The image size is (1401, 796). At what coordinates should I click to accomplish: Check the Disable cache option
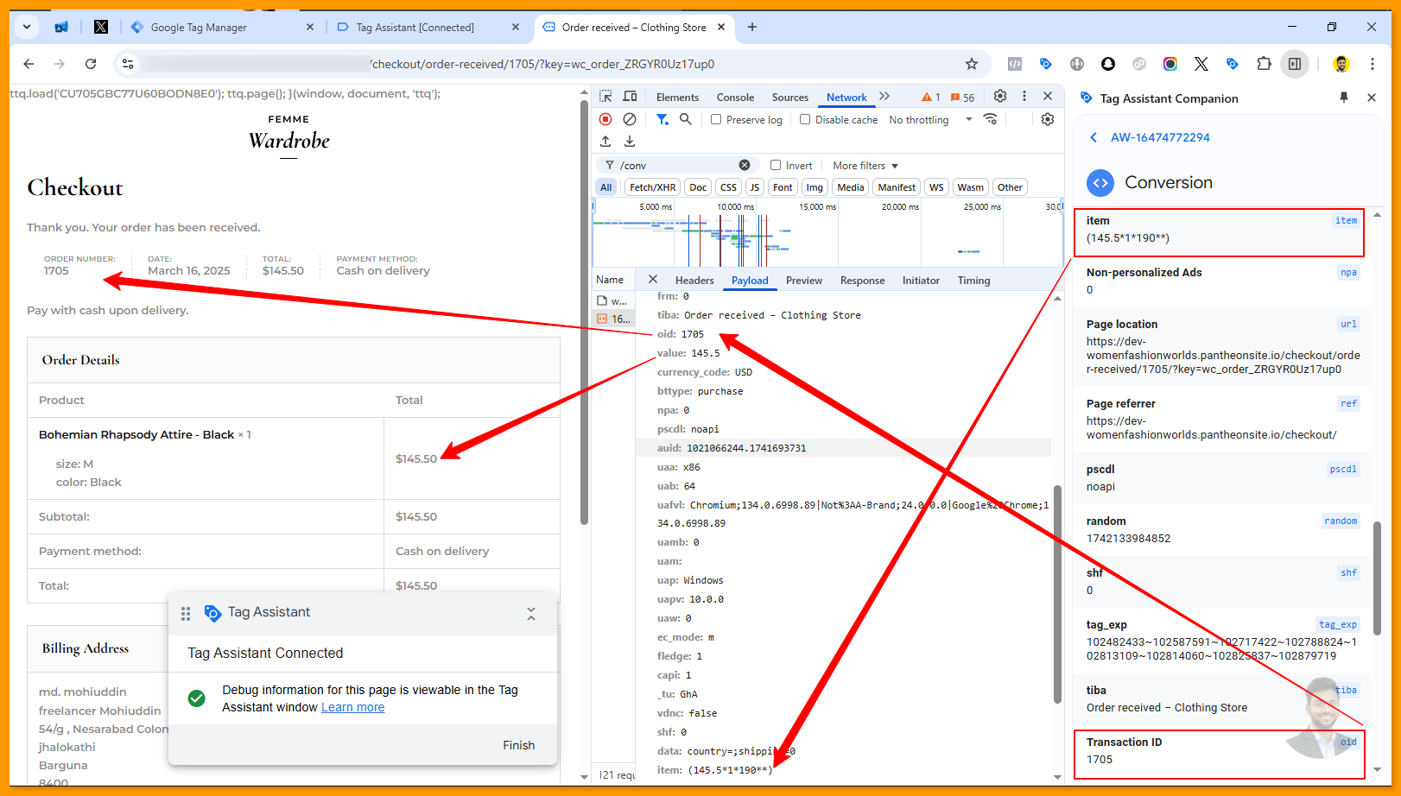[x=805, y=120]
